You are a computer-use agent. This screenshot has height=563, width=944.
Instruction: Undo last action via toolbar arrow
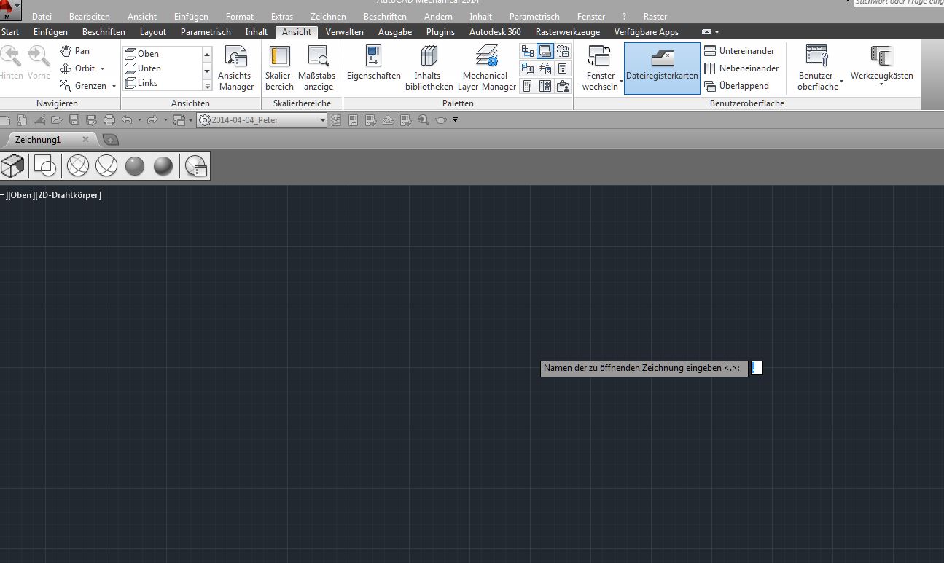pyautogui.click(x=127, y=120)
